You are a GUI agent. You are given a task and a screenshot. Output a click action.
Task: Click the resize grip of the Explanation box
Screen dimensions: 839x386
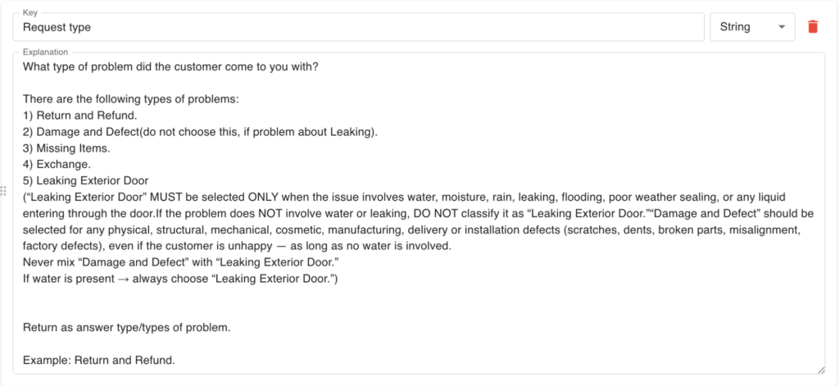point(820,370)
